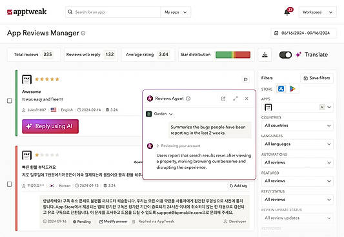The height and width of the screenshot is (237, 344).
Task: Click the agent response avatar icon
Action: click(150, 146)
